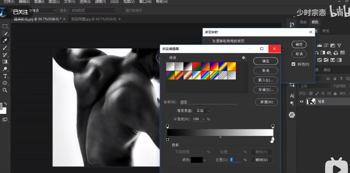Image resolution: width=350 pixels, height=173 pixels.
Task: Select the left black color stop
Action: (x=168, y=139)
